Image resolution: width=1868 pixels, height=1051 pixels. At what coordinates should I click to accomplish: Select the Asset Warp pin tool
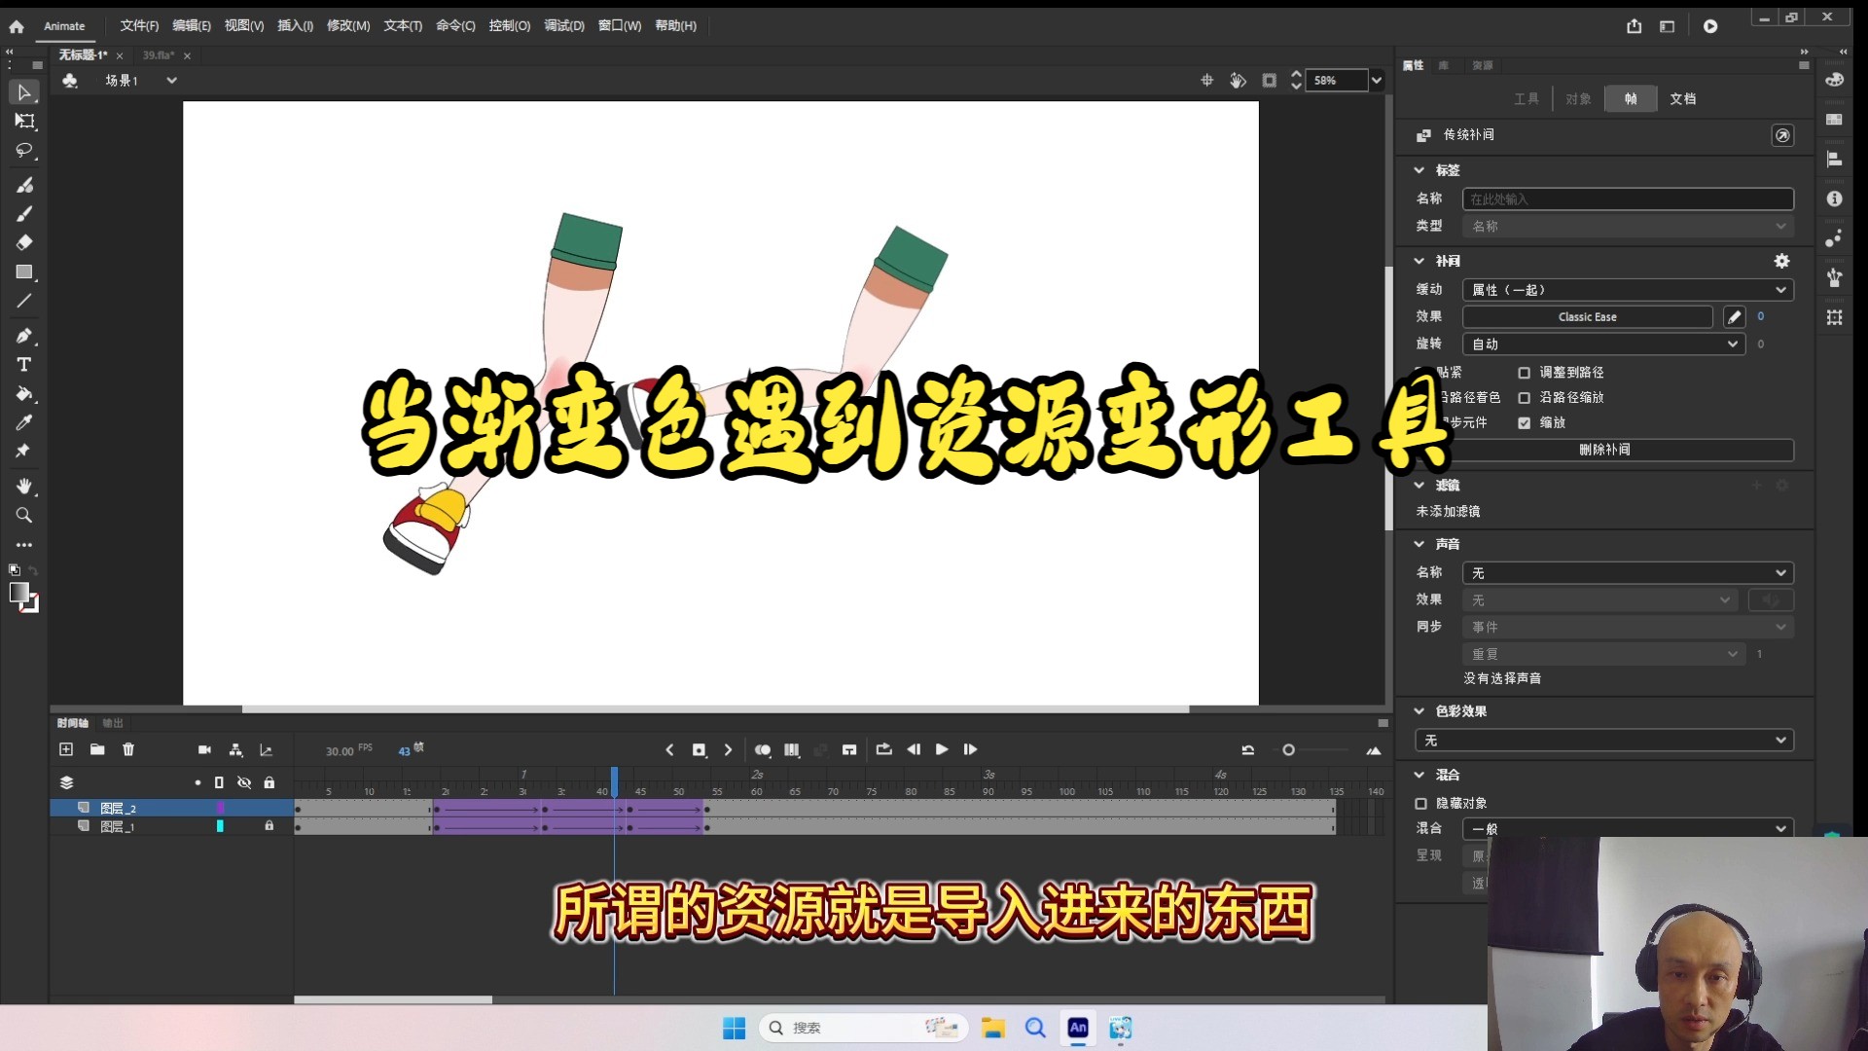point(22,452)
